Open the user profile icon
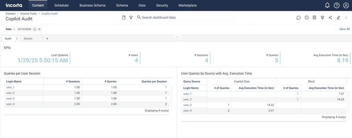Viewport: 352px width, 138px height. pos(346,5)
